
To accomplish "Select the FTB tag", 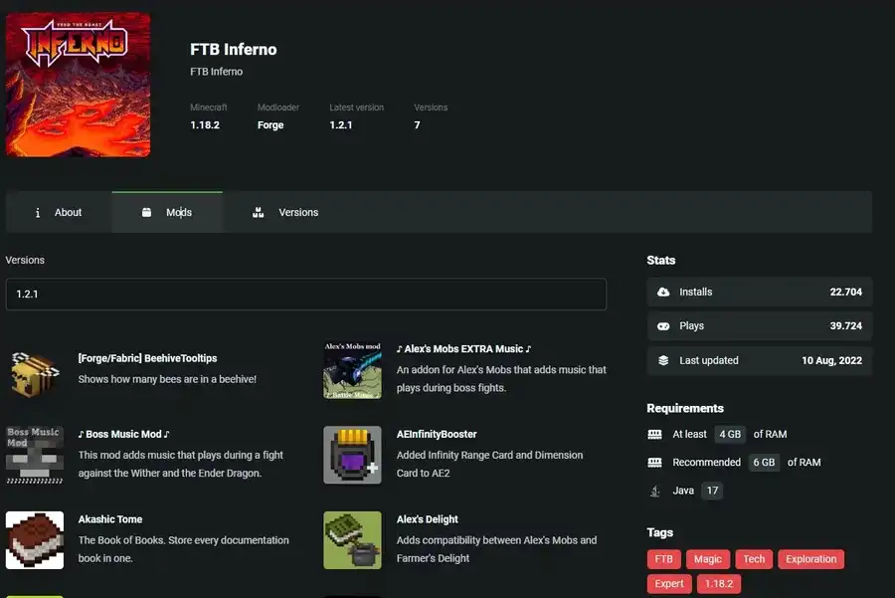I will [x=664, y=559].
